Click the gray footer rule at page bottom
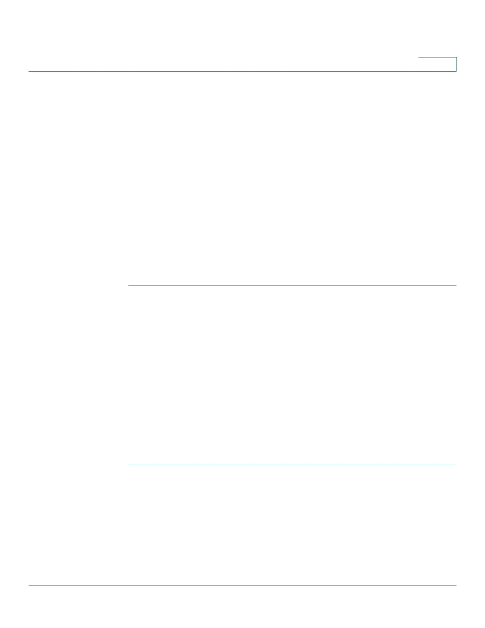Screen dimensions: 485x628 pyautogui.click(x=242, y=585)
